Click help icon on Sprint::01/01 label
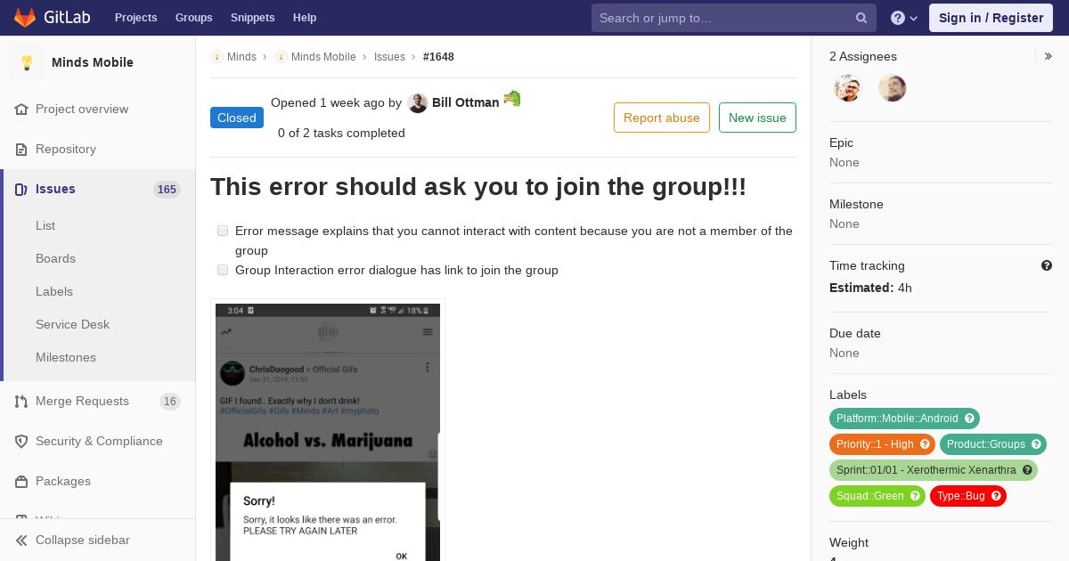 point(1027,470)
